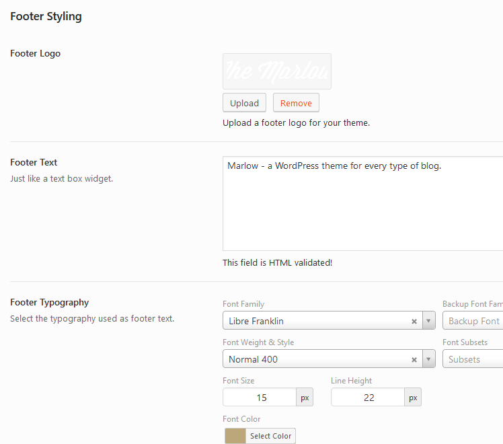Focus the Footer Text textarea
503x444 pixels.
pyautogui.click(x=363, y=204)
